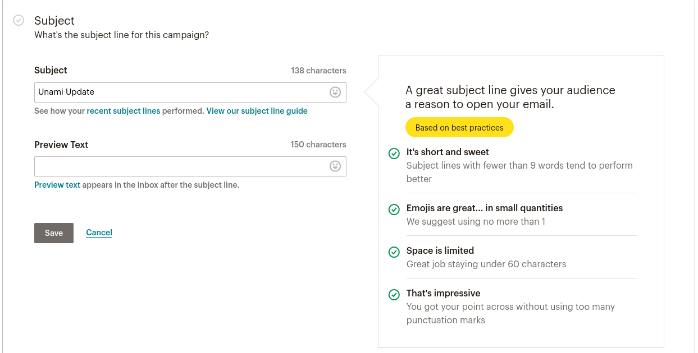Screen dimensions: 698x353
Task: Click the Subject section heading
Action: click(x=54, y=21)
